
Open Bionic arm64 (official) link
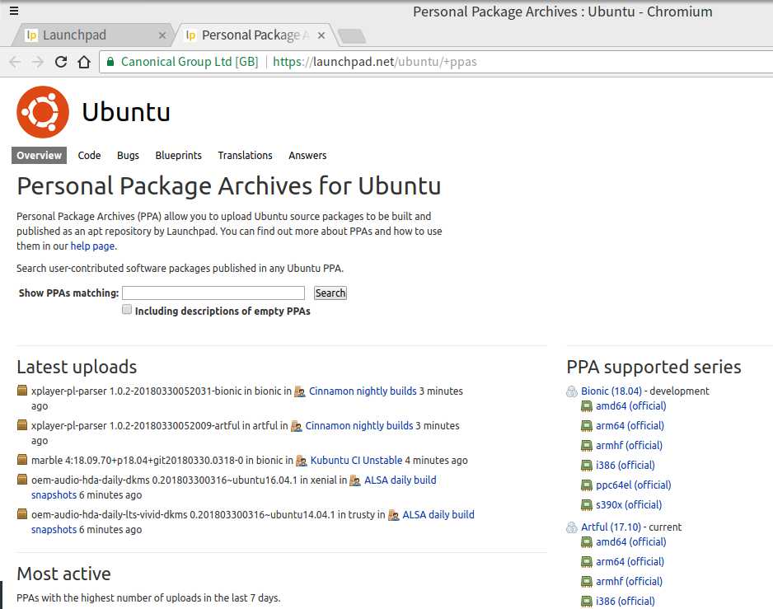click(630, 425)
